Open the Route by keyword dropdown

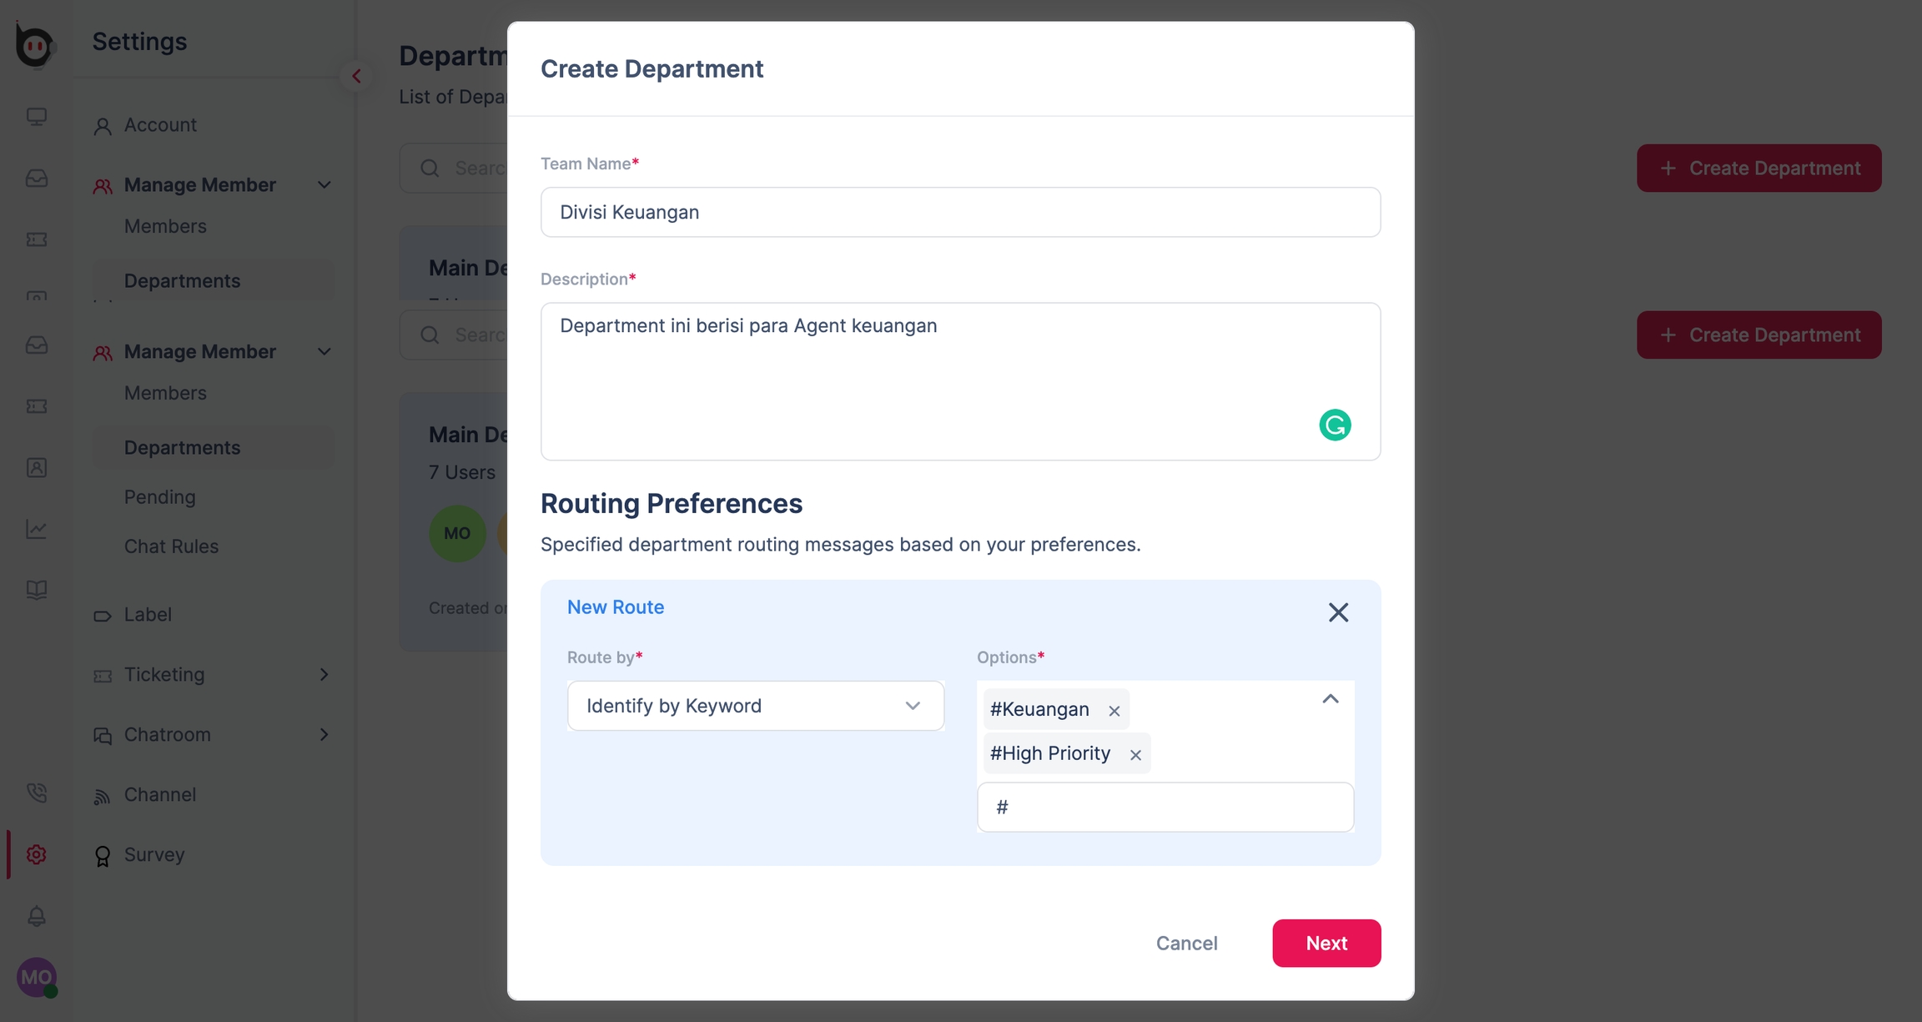[x=755, y=706]
